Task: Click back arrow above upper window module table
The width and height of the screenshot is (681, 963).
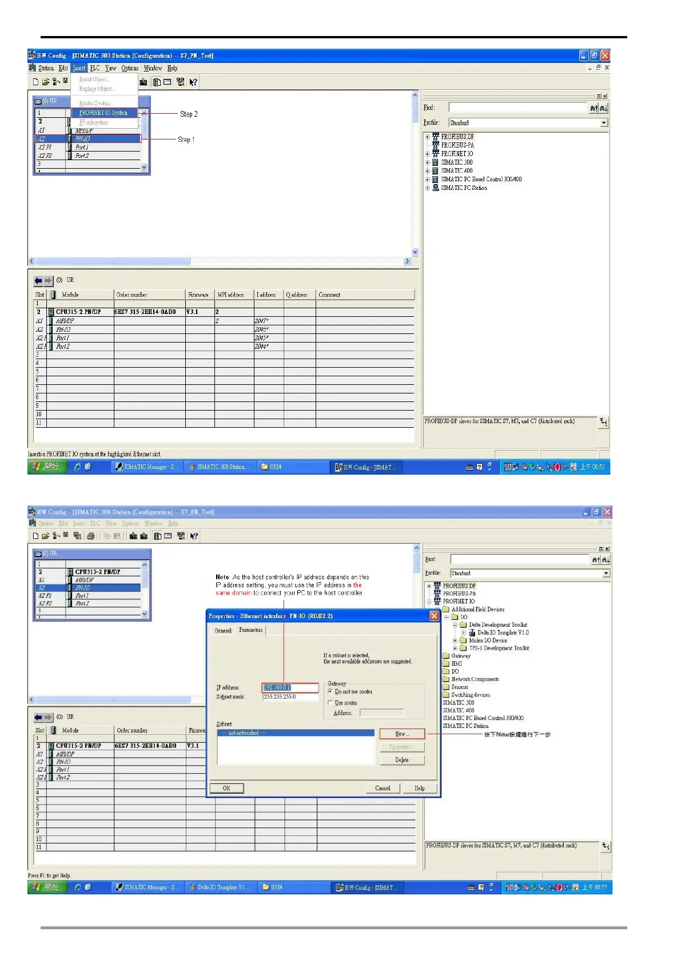Action: 38,281
